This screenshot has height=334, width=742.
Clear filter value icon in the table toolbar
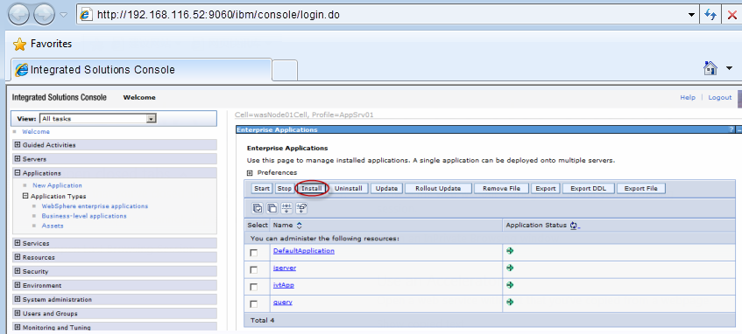301,208
